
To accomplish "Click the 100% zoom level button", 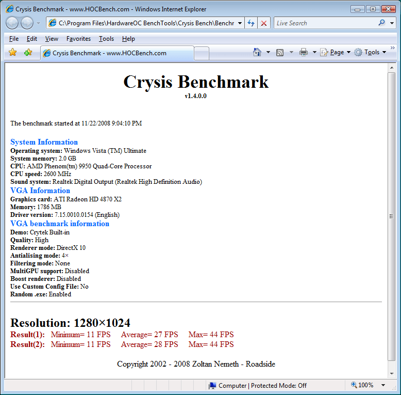I will coord(362,385).
